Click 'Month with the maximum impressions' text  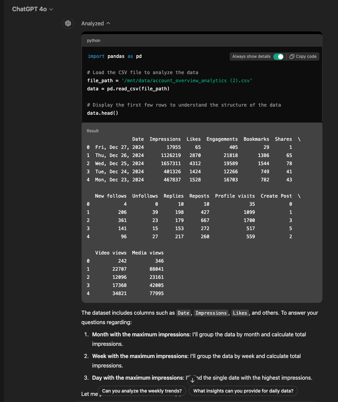point(141,335)
